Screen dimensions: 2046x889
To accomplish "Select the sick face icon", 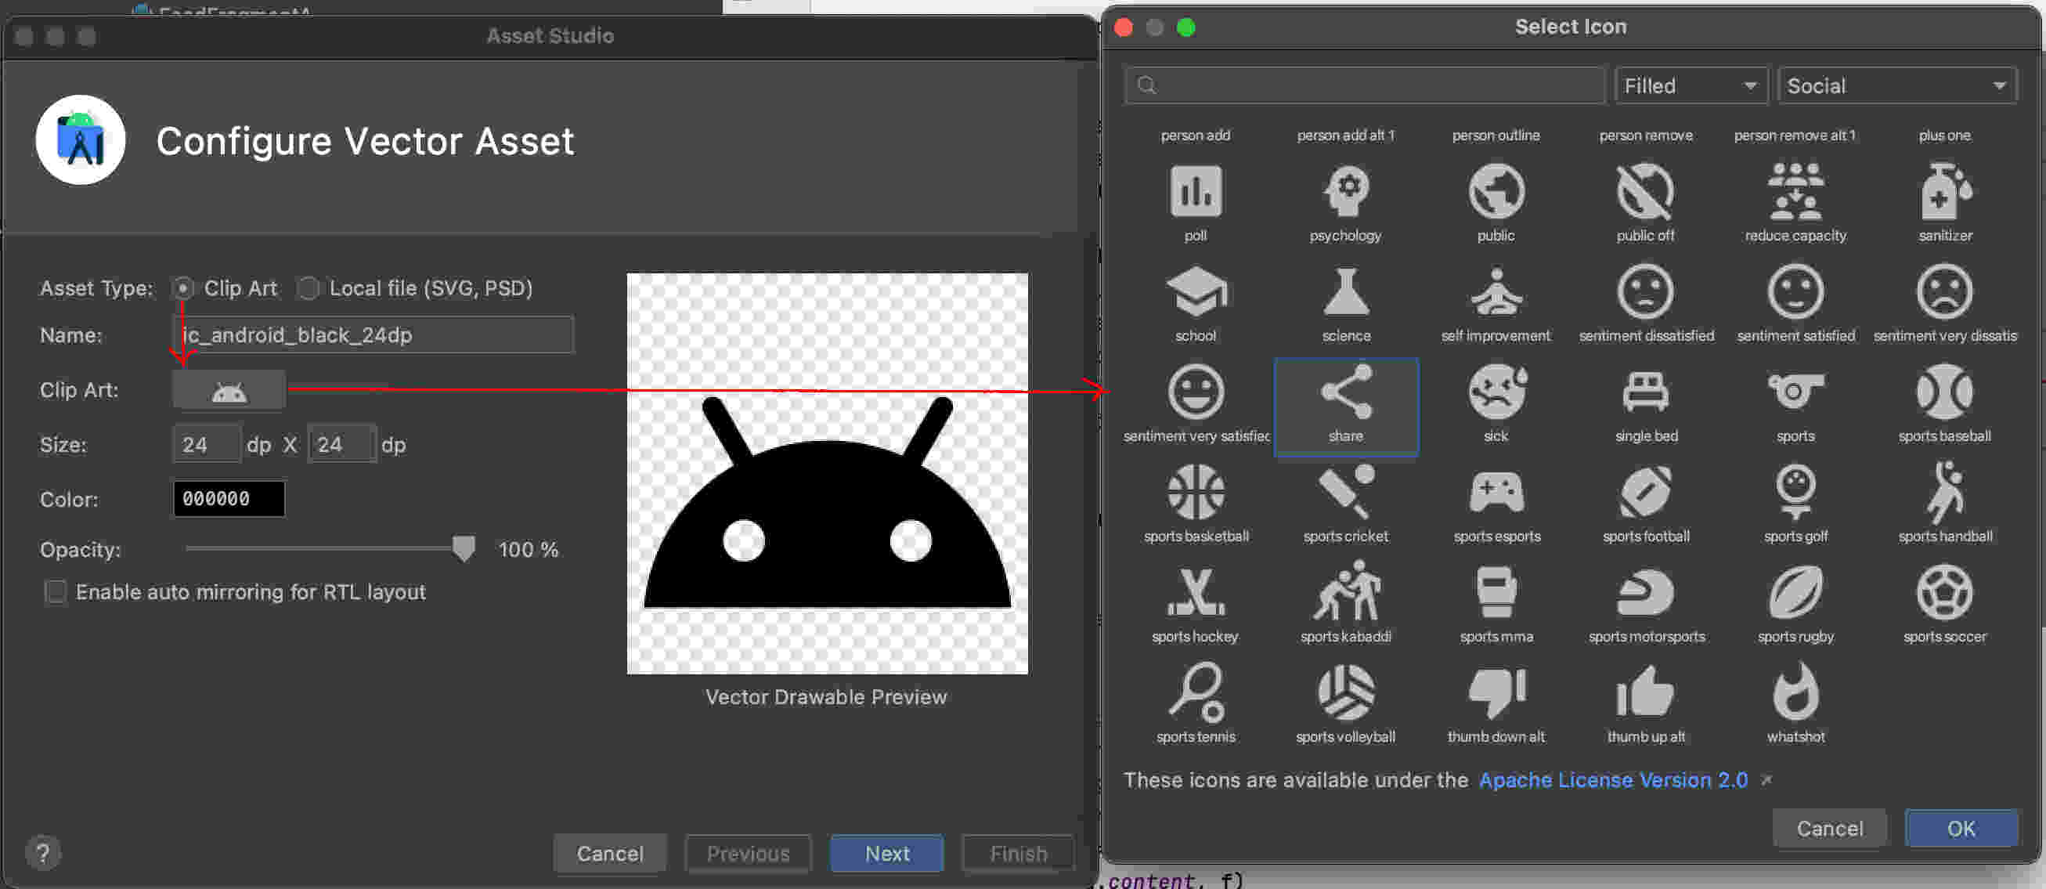I will click(1496, 392).
